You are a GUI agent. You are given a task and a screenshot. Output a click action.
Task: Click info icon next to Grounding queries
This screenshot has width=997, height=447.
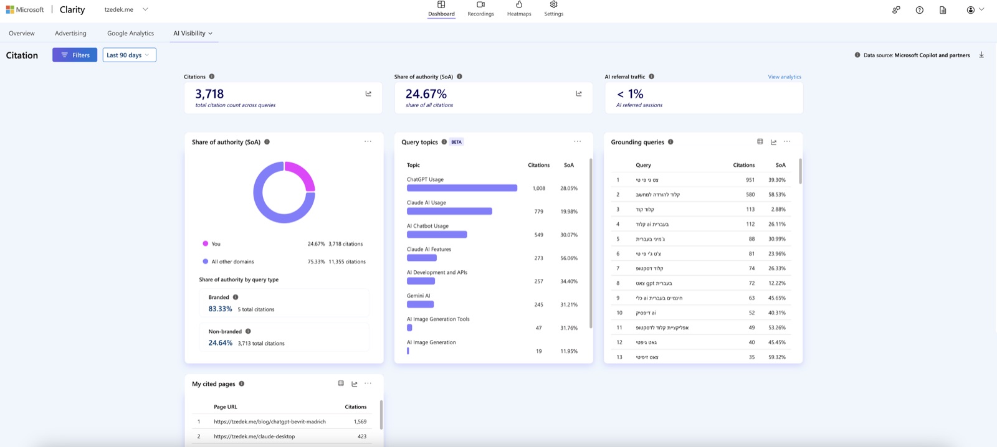(670, 142)
